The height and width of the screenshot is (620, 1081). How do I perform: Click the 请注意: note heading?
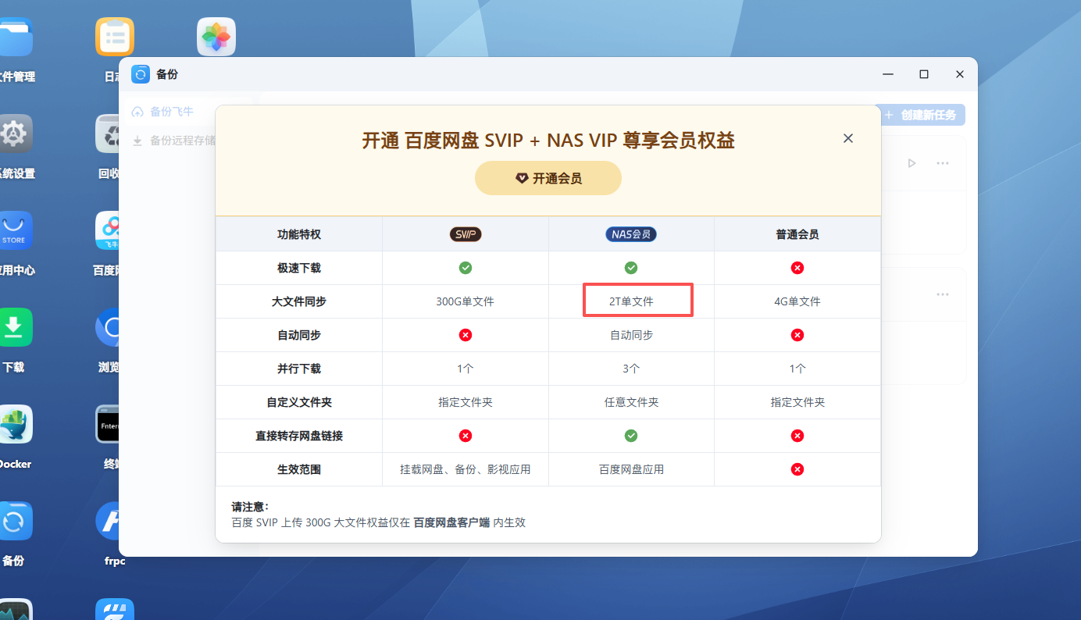point(250,506)
